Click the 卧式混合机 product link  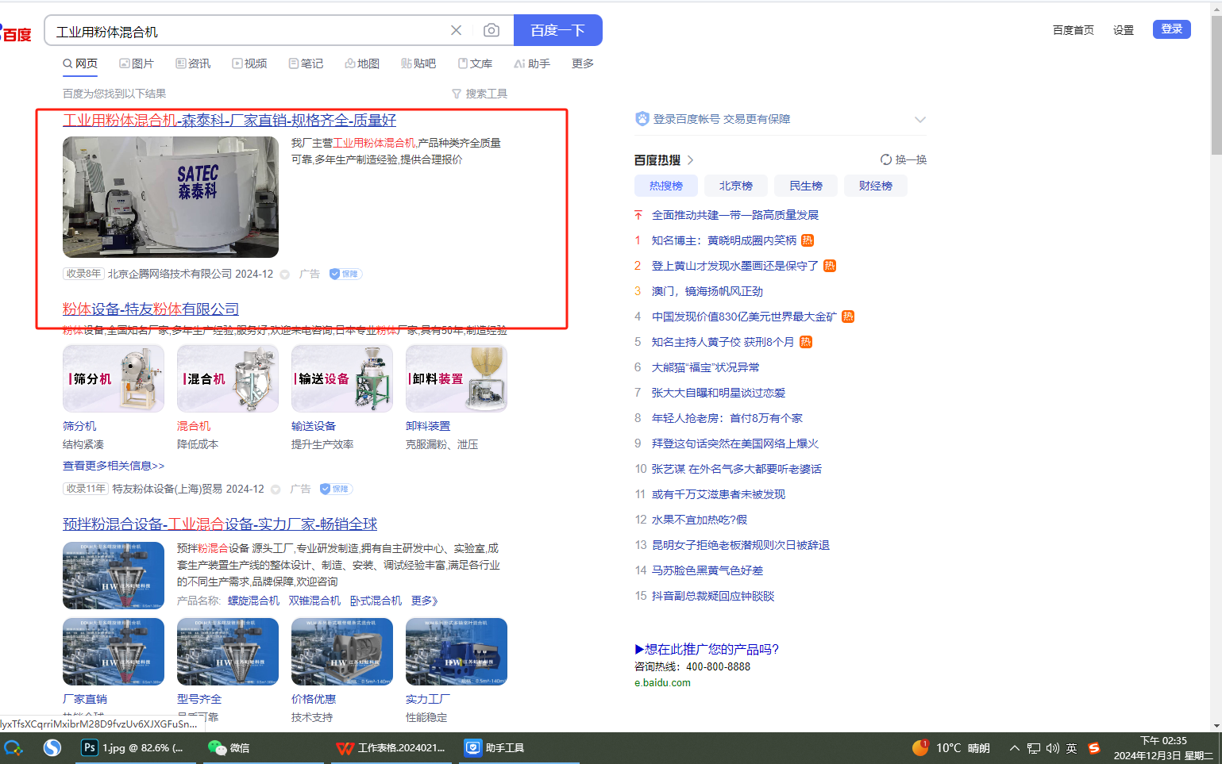click(376, 601)
